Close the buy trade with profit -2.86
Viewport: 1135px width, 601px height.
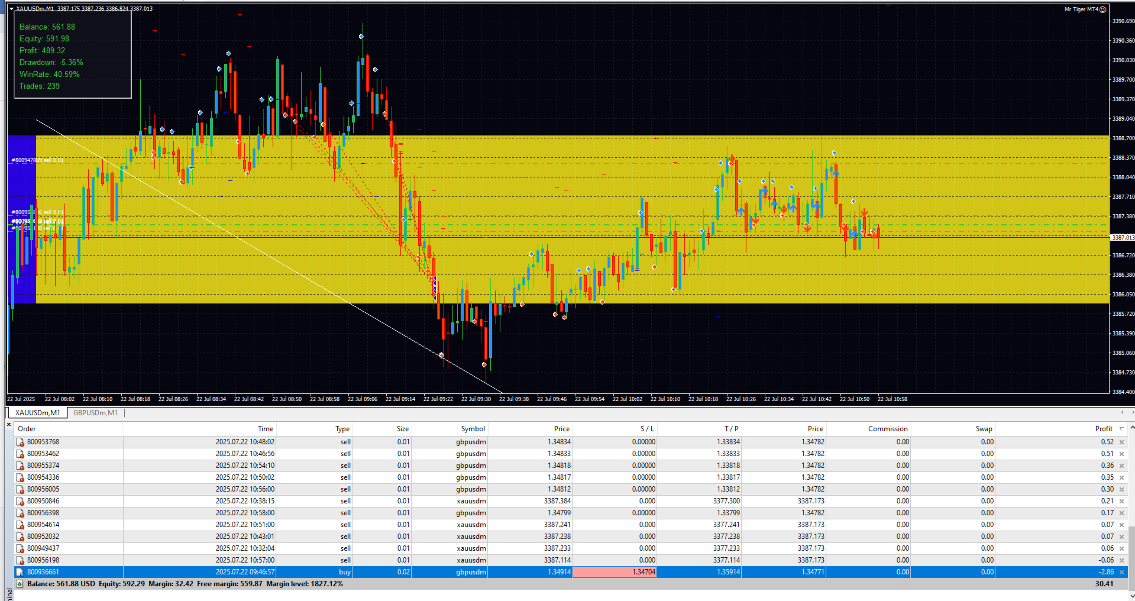(1121, 572)
